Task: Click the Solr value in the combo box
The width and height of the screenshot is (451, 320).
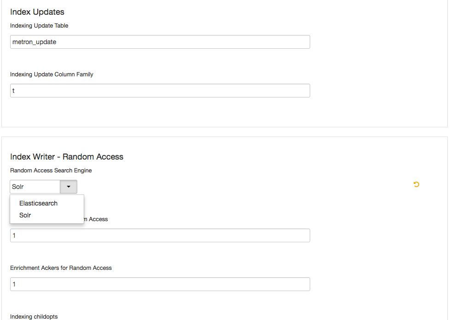Action: (x=35, y=187)
